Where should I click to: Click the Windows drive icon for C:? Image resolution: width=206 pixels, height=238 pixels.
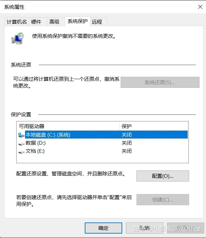[x=21, y=135]
